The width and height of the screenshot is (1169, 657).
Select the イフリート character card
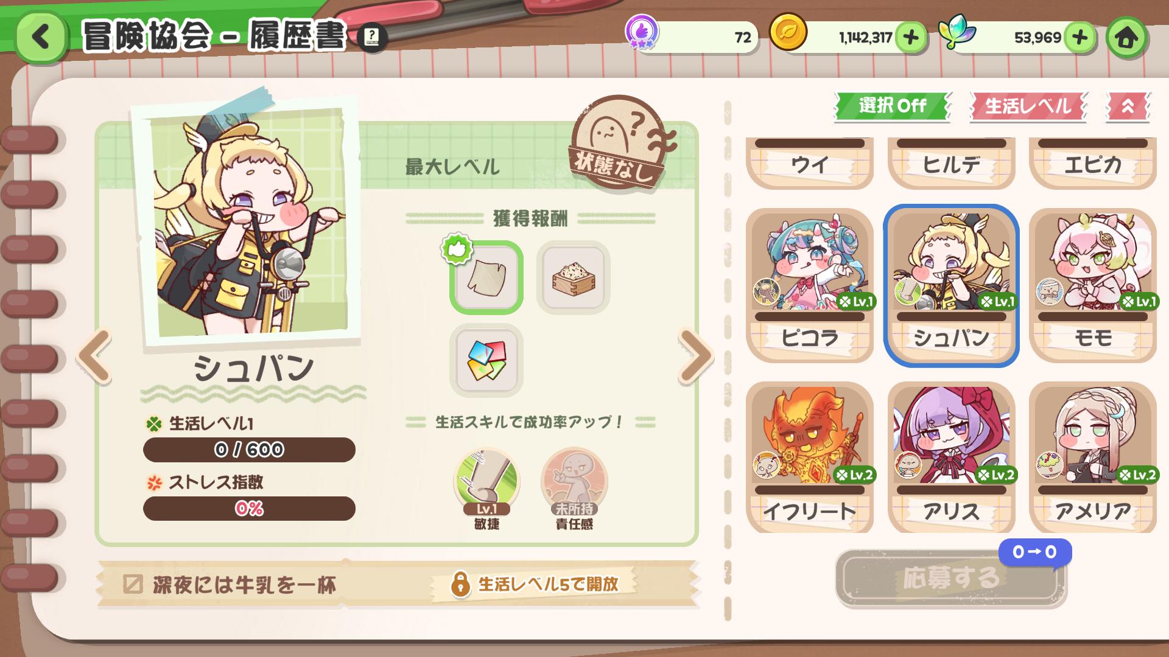pyautogui.click(x=810, y=457)
